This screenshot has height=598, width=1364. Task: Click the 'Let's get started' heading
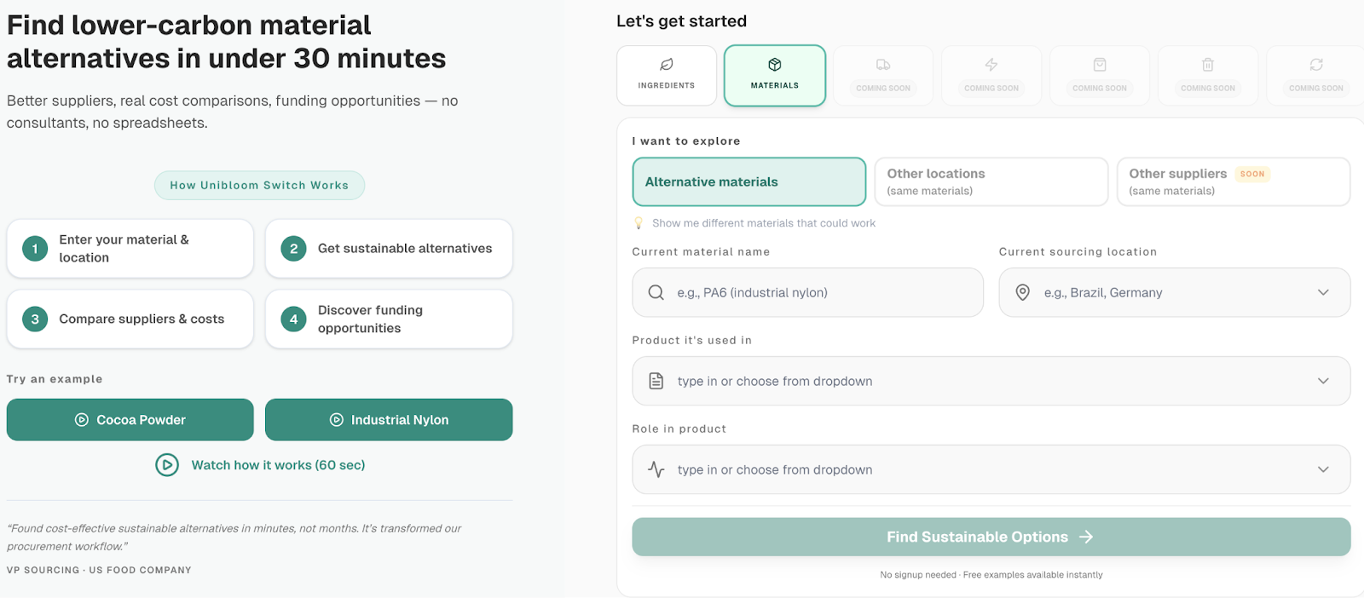tap(681, 21)
